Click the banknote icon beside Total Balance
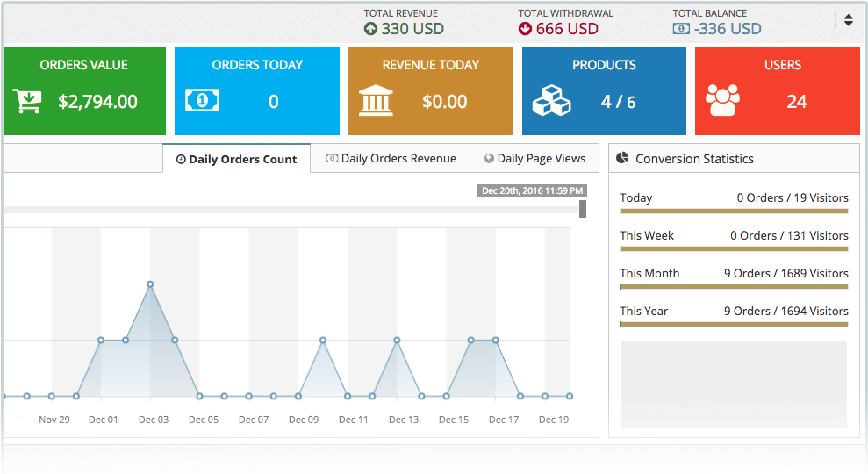 click(681, 29)
